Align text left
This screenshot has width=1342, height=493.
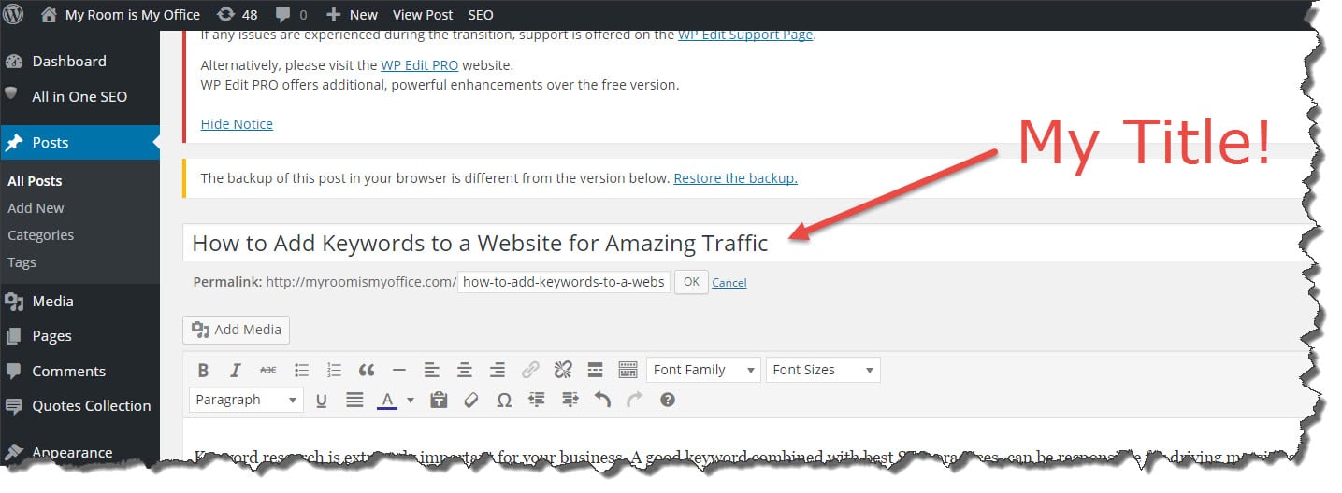tap(431, 370)
